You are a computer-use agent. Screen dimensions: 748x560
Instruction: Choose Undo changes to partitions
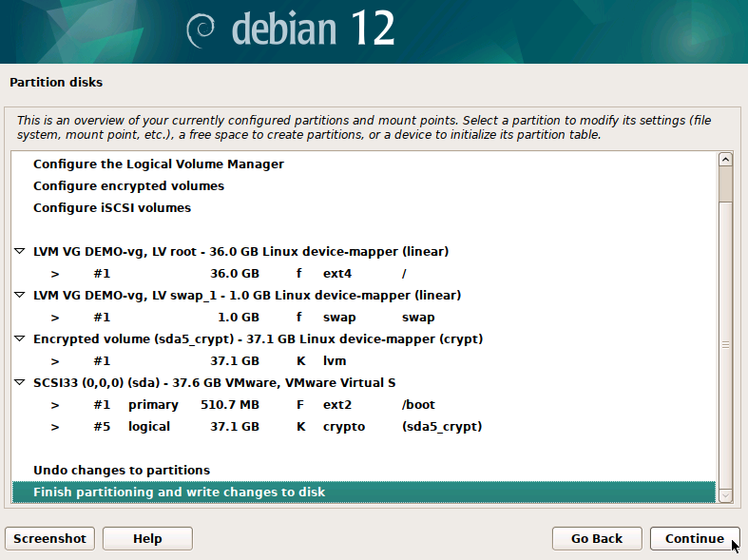point(122,471)
